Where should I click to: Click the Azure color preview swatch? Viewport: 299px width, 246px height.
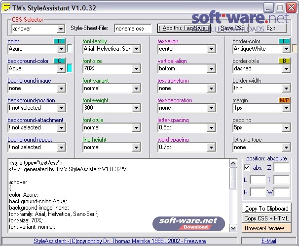[70, 49]
